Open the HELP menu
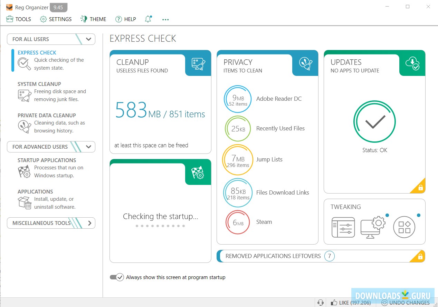438x307 pixels. pyautogui.click(x=126, y=19)
